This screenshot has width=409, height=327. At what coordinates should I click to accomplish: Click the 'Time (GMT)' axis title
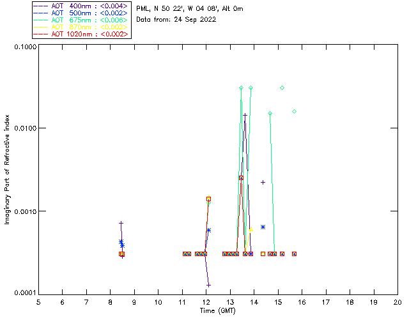[218, 311]
